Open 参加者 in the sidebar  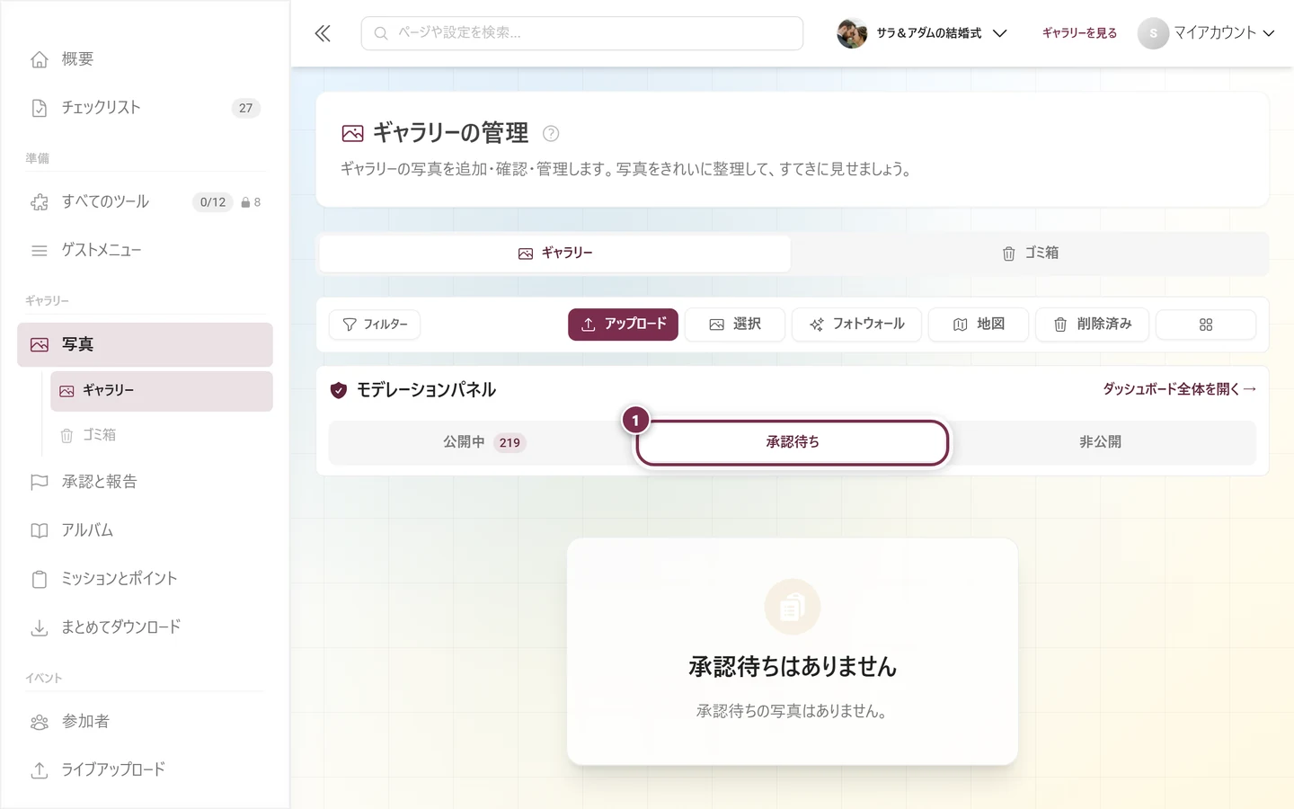tap(145, 722)
